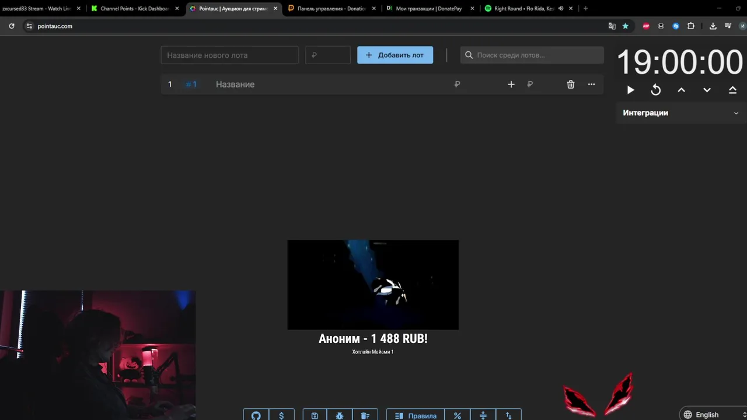This screenshot has height=420, width=747.
Task: Mute the Right Round tab audio icon
Action: [x=560, y=8]
